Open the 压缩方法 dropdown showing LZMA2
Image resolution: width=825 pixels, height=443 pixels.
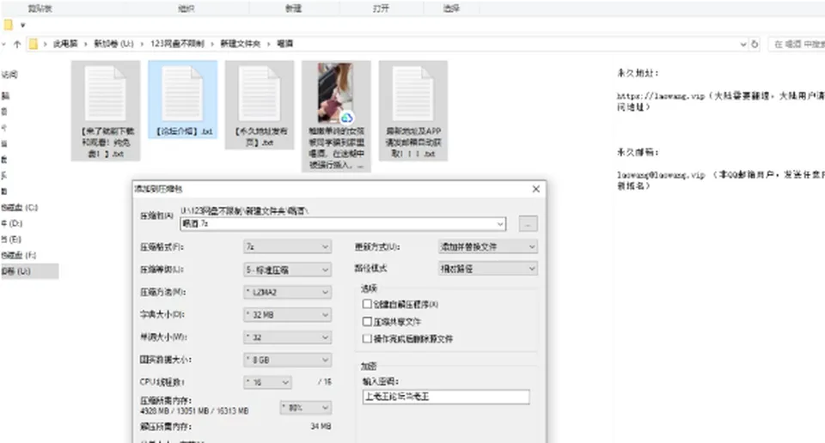point(287,292)
